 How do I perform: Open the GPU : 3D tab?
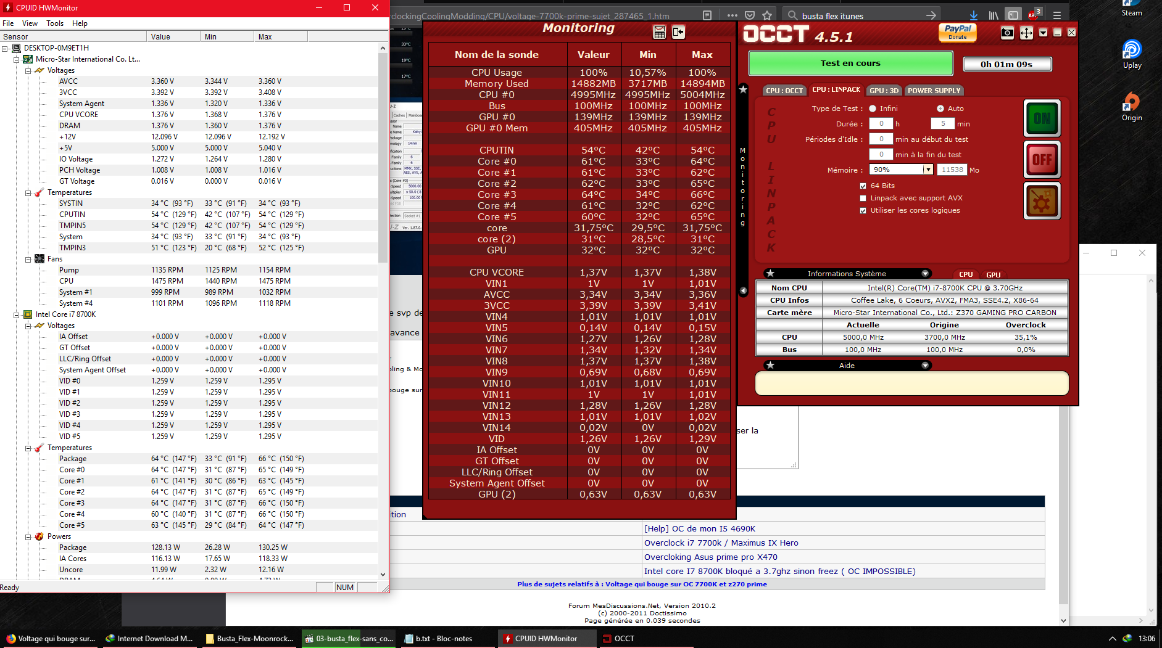click(x=884, y=91)
